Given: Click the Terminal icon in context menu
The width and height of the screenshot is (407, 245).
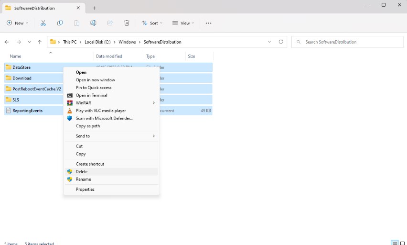Looking at the screenshot, I should point(70,95).
